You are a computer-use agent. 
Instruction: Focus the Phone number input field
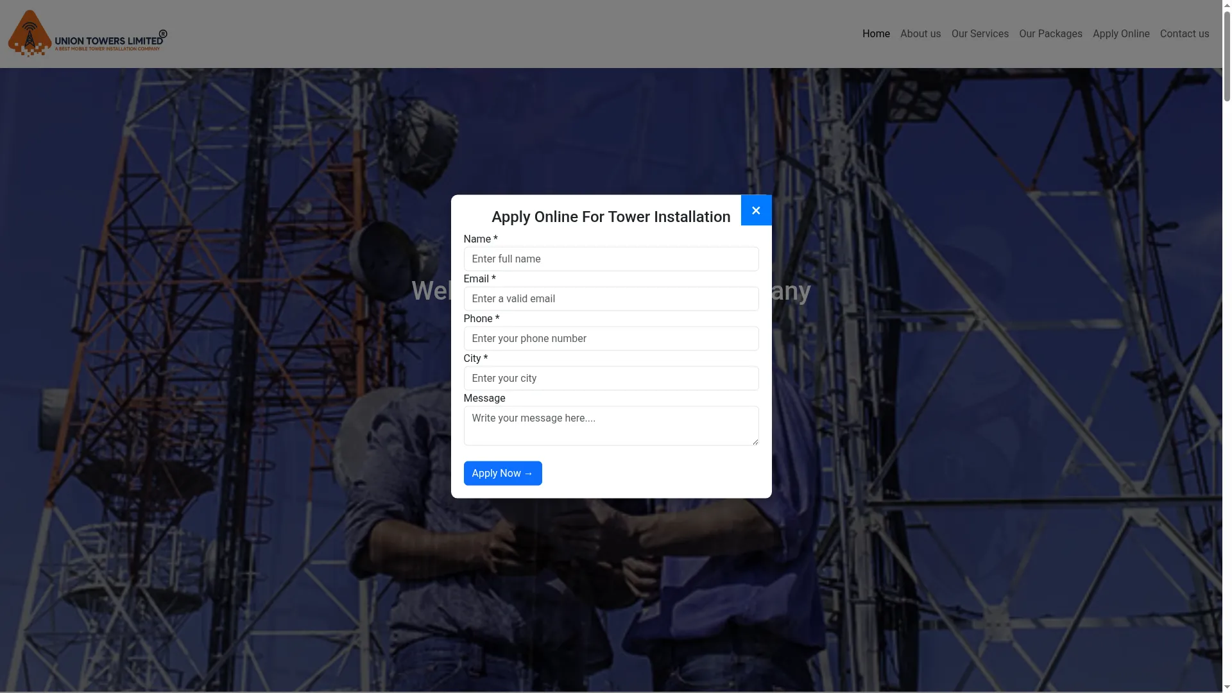(x=611, y=339)
